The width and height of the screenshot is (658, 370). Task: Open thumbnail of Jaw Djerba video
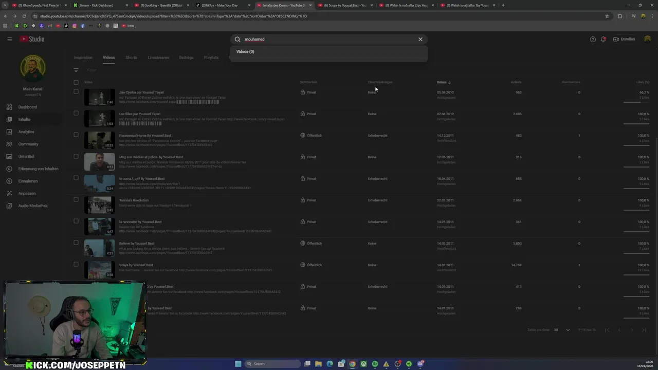[x=100, y=97]
